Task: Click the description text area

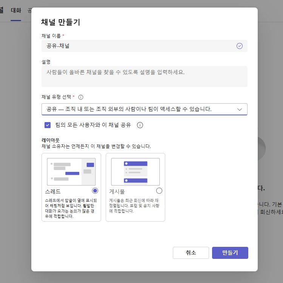Action: (144, 76)
